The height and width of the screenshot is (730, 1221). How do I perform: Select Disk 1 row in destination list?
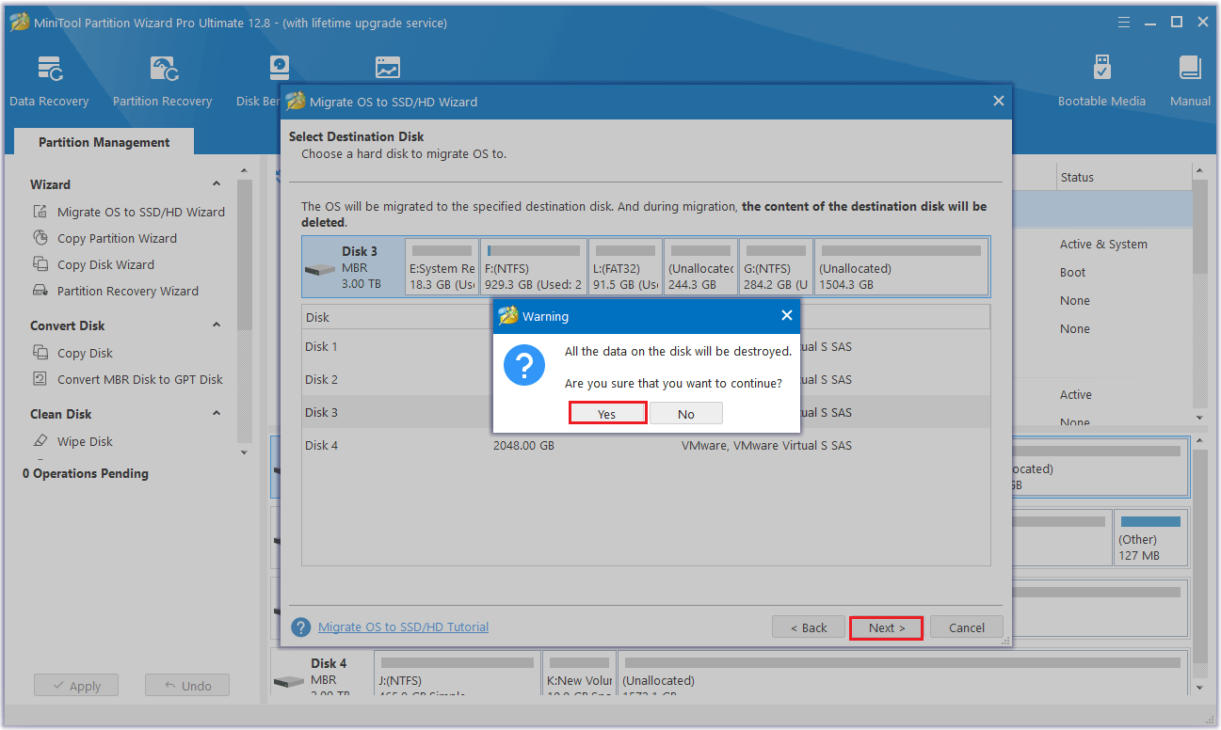pyautogui.click(x=646, y=346)
